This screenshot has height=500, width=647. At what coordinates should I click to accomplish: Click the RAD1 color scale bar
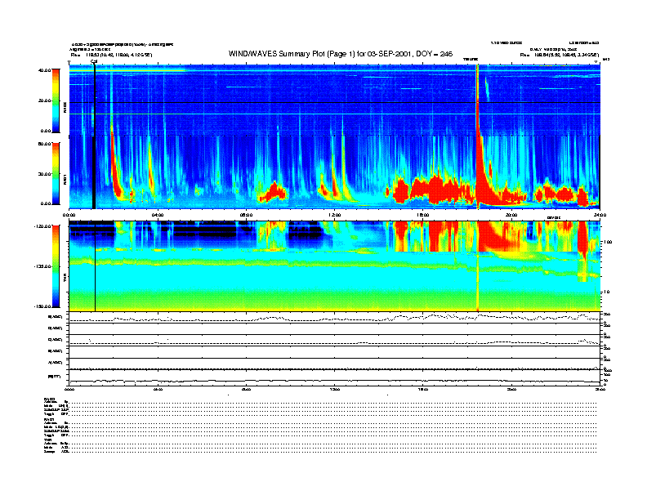[x=56, y=174]
